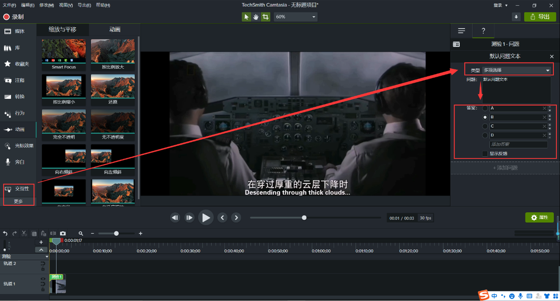Select the Smart Focus animation thumbnail
This screenshot has width=560, height=301.
64,54
